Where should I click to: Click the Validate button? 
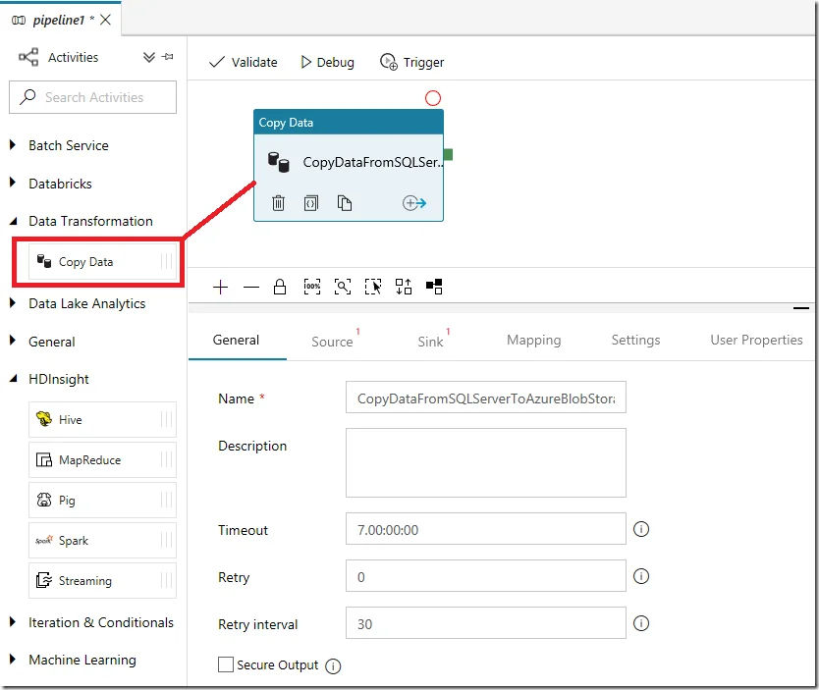pos(244,62)
